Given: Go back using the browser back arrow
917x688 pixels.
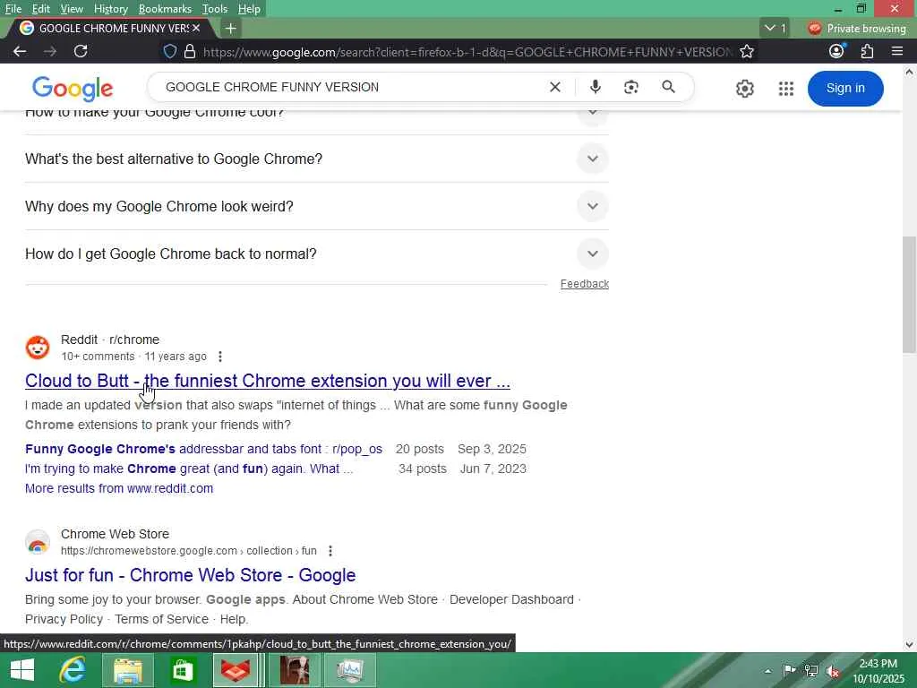Looking at the screenshot, I should tap(20, 51).
